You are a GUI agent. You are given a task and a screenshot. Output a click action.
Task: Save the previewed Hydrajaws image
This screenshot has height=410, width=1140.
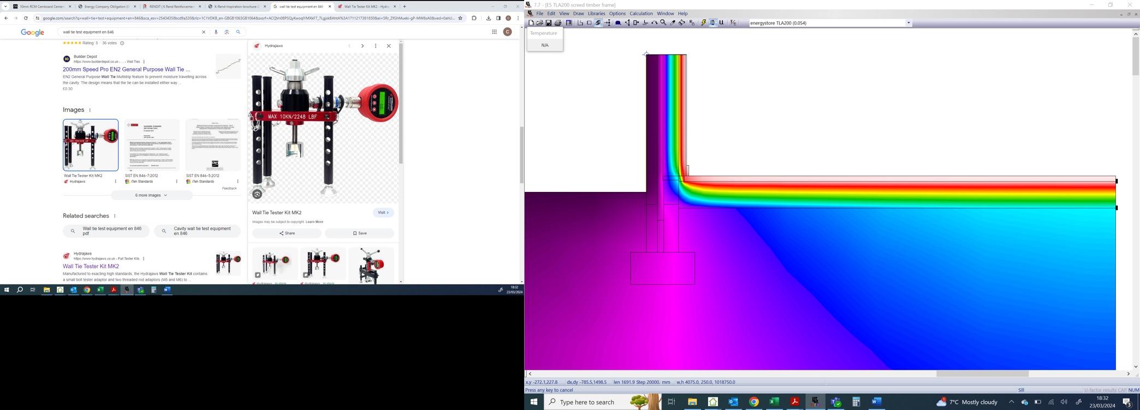(359, 233)
